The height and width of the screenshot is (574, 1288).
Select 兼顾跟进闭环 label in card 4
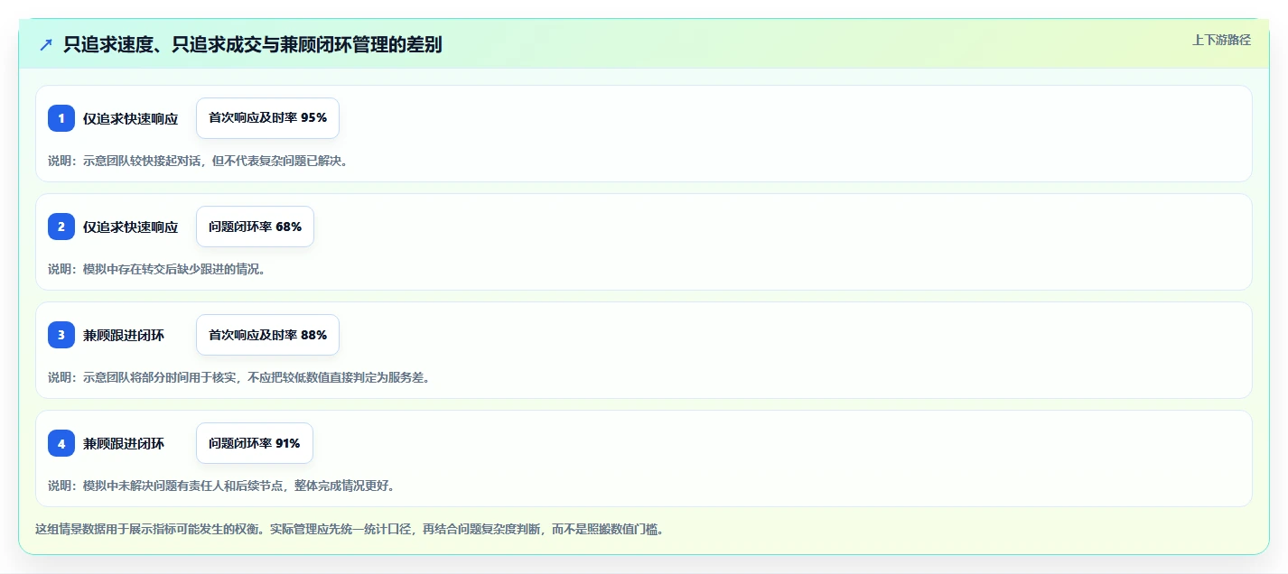click(124, 443)
